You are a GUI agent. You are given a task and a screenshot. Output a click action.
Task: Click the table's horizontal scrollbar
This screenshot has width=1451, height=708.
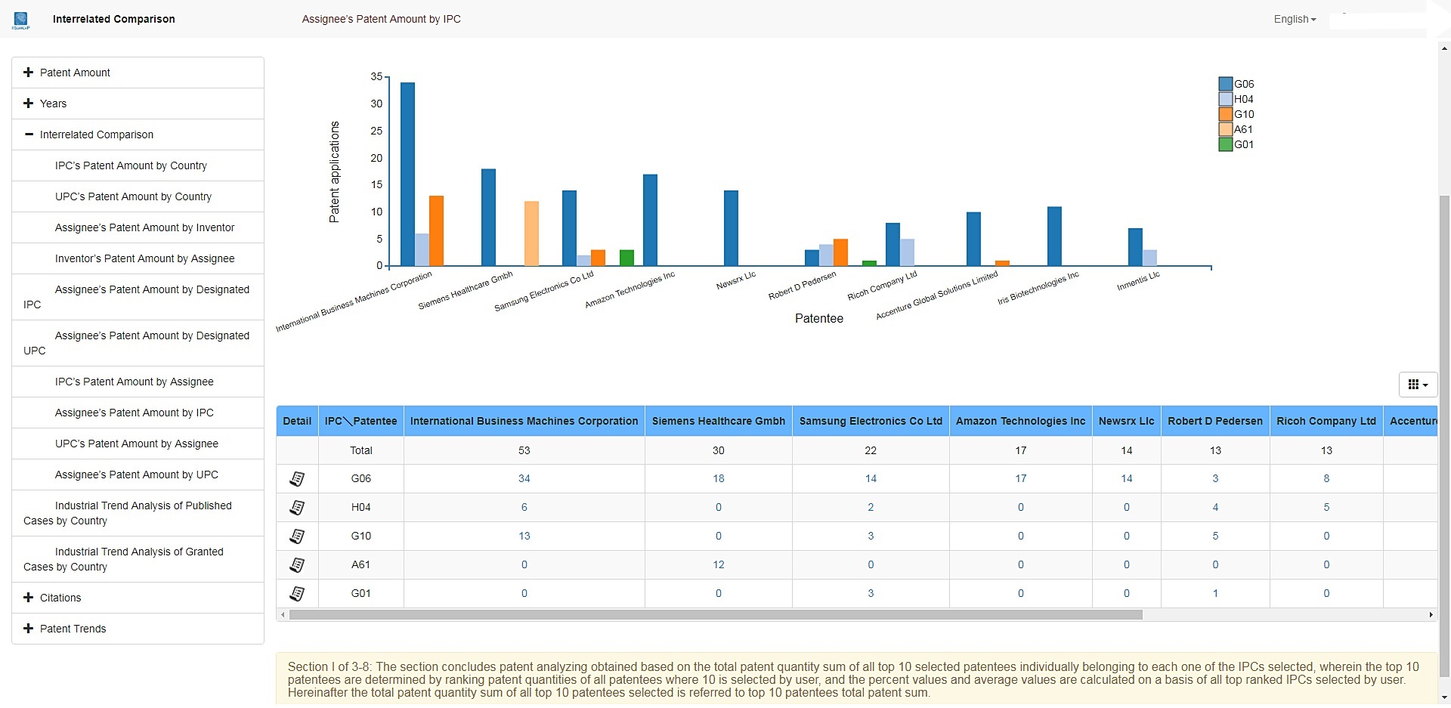pyautogui.click(x=715, y=615)
